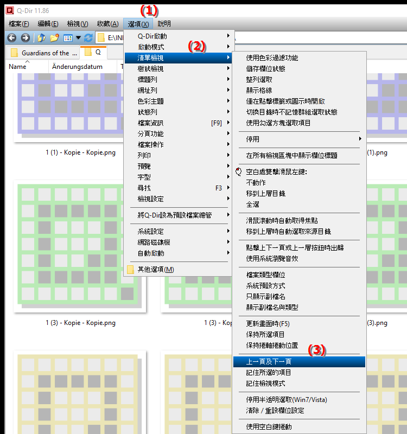
Task: Click 上一頁及下一頁 menu entry
Action: click(x=300, y=362)
